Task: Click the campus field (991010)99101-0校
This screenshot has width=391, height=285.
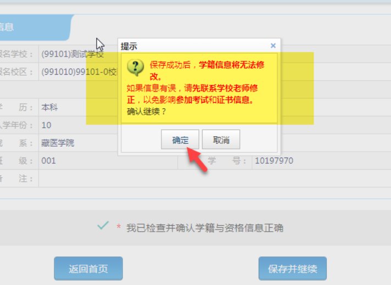Action: [78, 72]
